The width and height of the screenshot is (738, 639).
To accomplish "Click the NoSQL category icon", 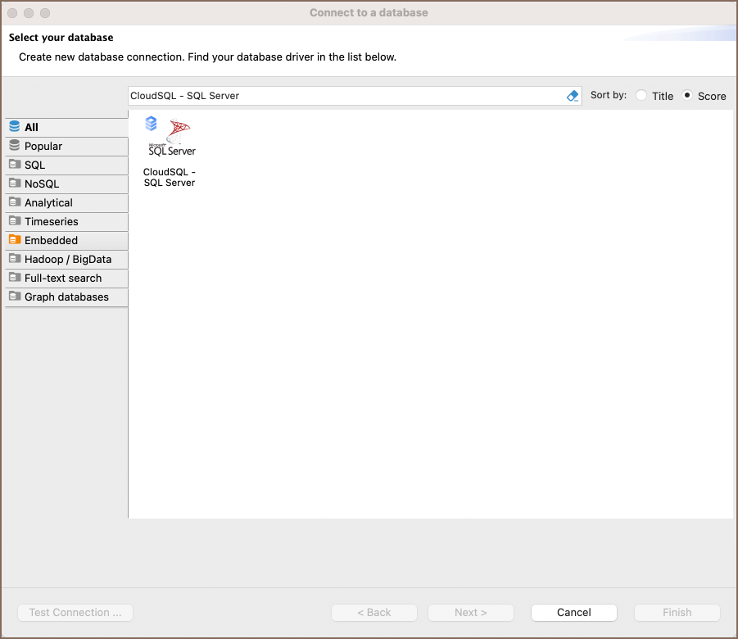I will pyautogui.click(x=16, y=184).
